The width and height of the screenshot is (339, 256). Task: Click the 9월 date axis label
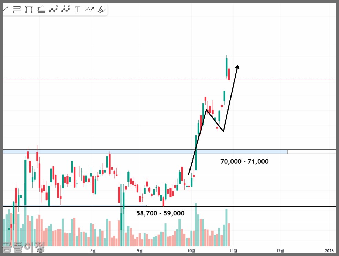pos(140,250)
